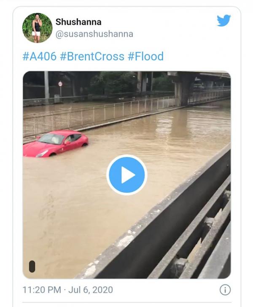This screenshot has height=307, width=253.
Task: Click the Shushanna display name
Action: 78,22
